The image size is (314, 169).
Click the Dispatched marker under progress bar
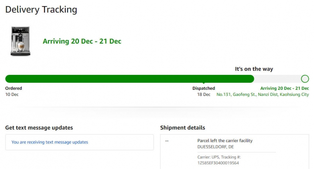204,88
